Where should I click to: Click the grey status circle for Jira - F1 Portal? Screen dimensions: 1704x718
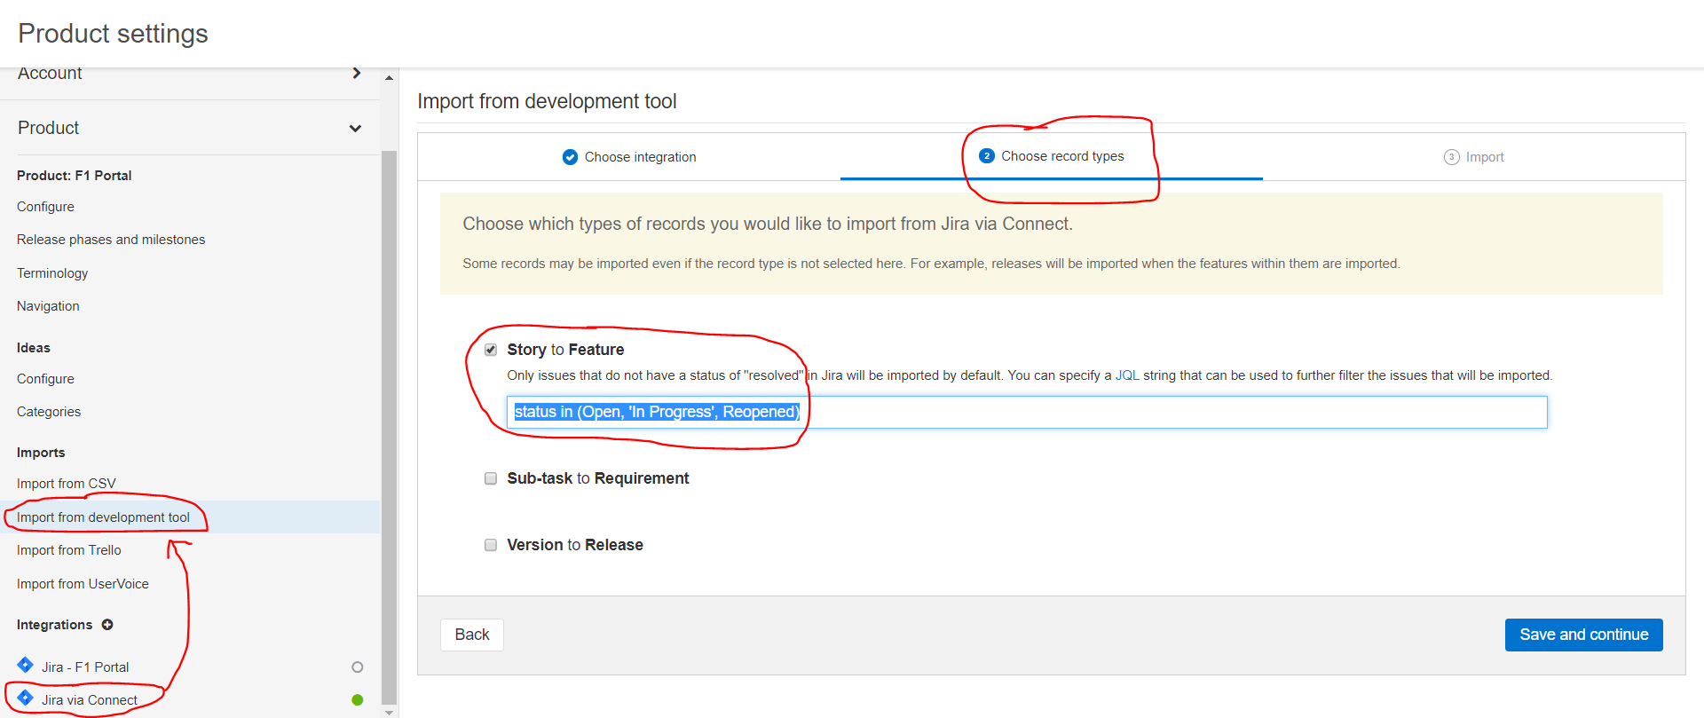[358, 667]
